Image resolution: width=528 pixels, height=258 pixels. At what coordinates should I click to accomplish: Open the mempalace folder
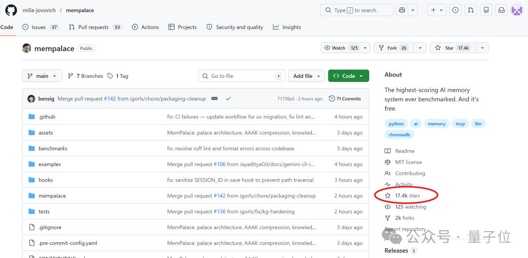(x=52, y=196)
